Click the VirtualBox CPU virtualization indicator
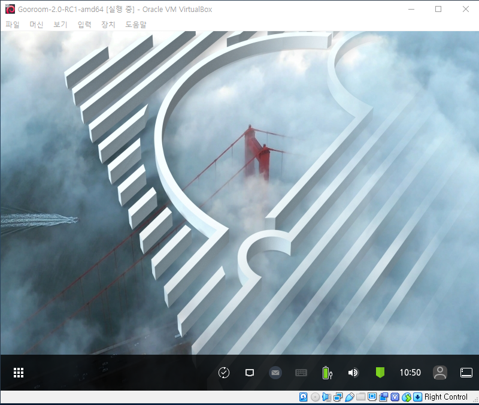This screenshot has width=479, height=405. pyautogui.click(x=395, y=397)
